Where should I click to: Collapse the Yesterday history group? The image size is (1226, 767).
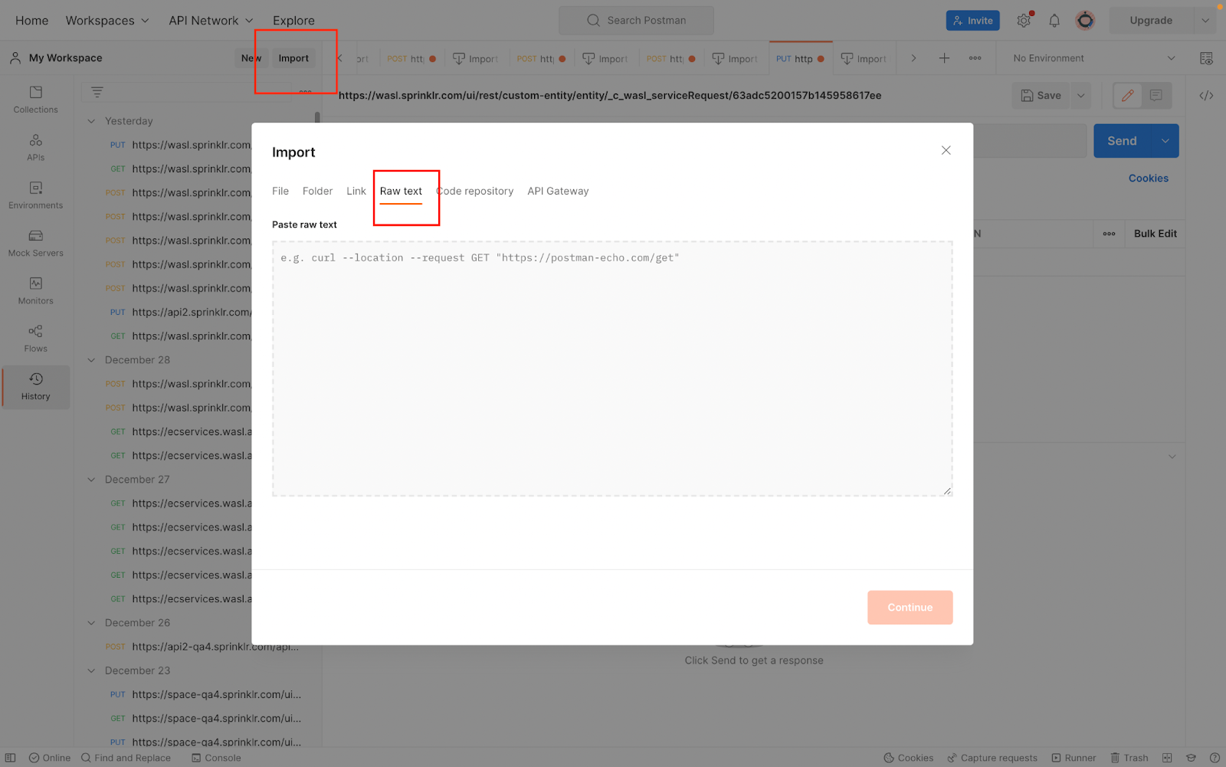[91, 121]
